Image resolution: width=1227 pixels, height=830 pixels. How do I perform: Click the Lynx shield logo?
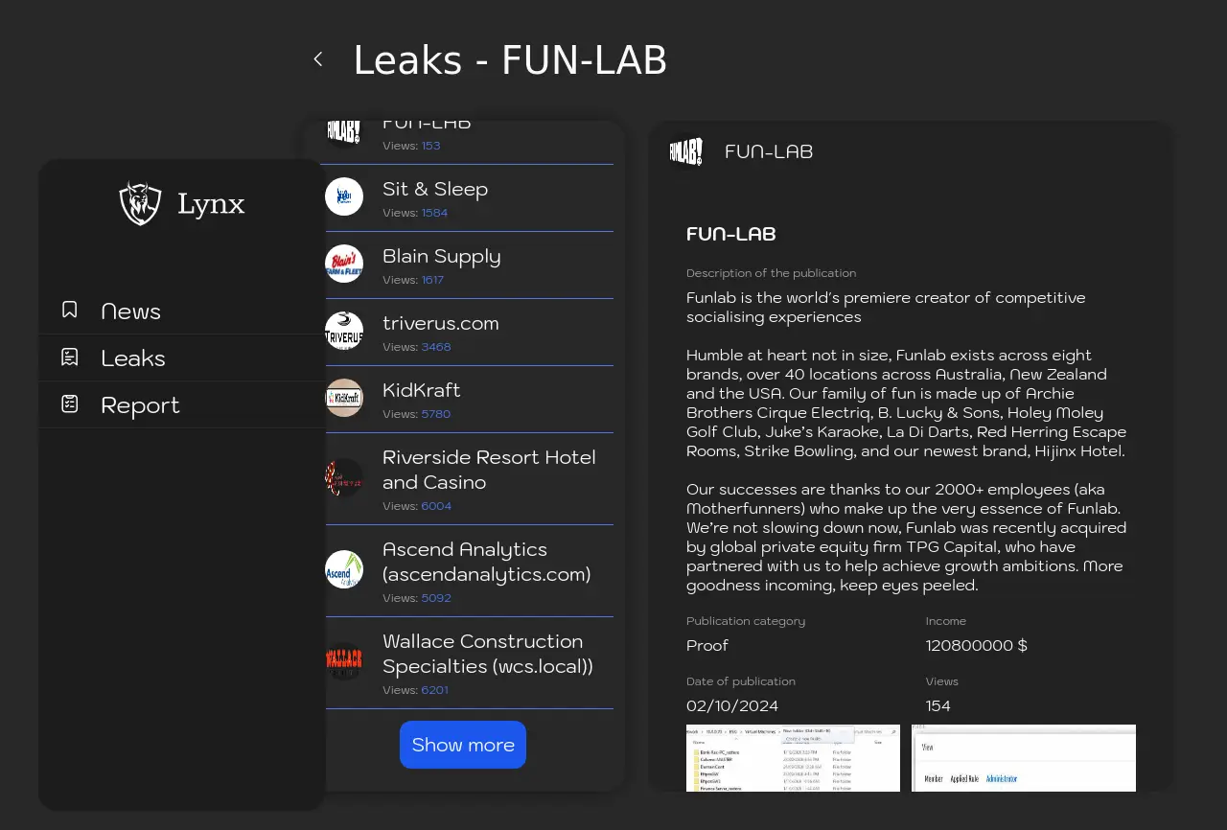point(140,203)
